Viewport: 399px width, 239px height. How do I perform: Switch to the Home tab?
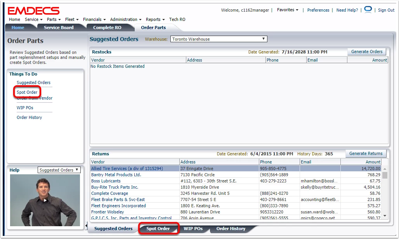pyautogui.click(x=18, y=28)
